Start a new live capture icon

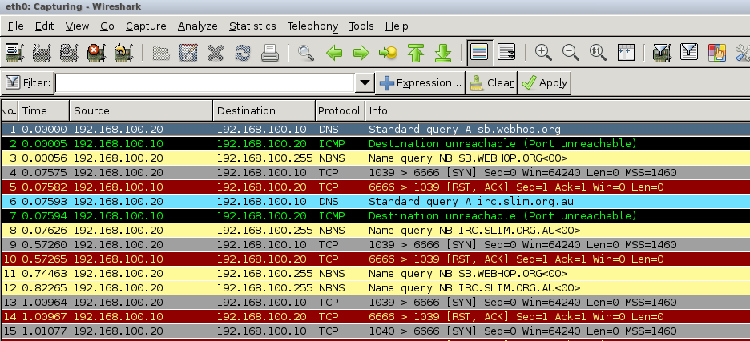point(70,52)
